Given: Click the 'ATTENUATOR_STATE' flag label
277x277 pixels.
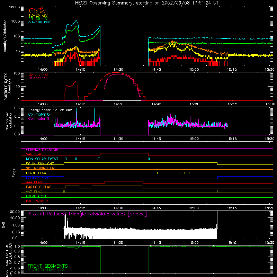Looking at the screenshot, I should [42, 150].
